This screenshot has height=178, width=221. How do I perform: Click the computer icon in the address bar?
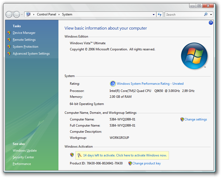[28, 14]
